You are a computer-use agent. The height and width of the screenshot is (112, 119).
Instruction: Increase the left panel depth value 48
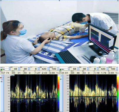[x=19, y=68]
